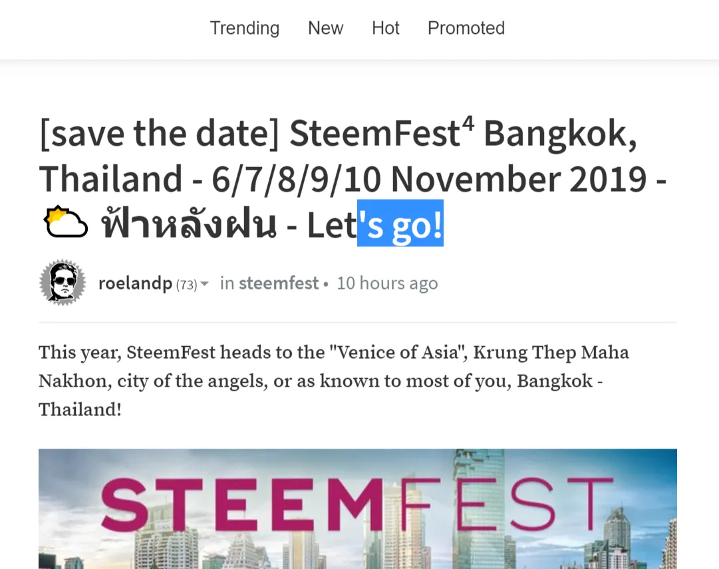719x569 pixels.
Task: Expand the dropdown arrow beside roelandp (73)
Action: pos(204,284)
